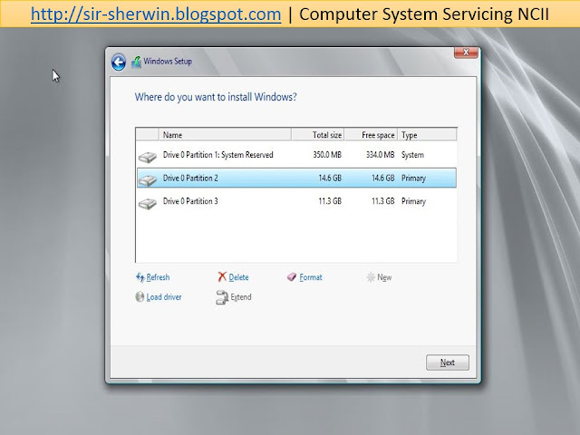Sort by Total size column header
The height and width of the screenshot is (435, 580).
318,135
